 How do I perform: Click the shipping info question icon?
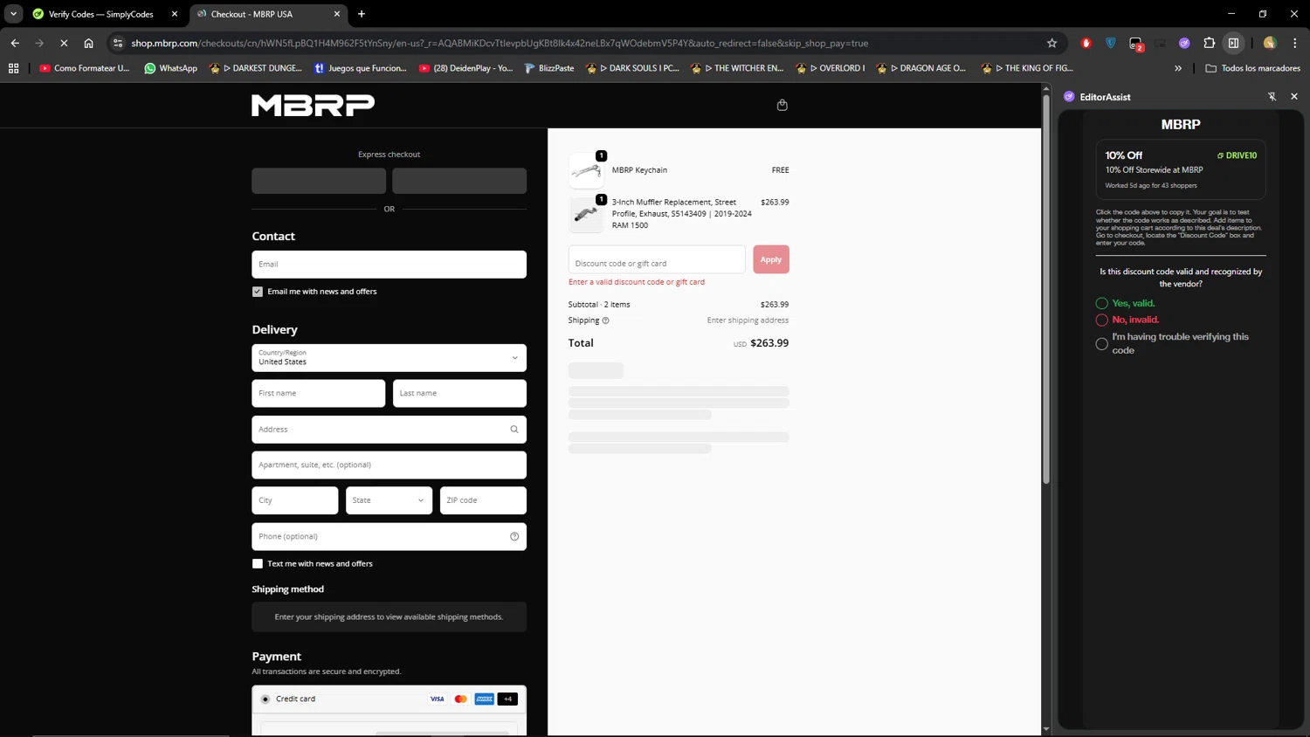(x=605, y=320)
